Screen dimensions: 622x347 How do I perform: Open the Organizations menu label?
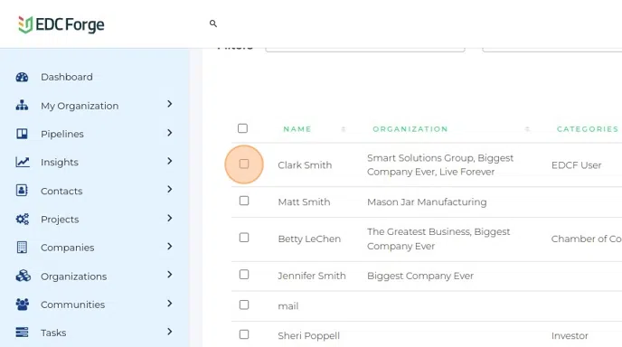click(x=74, y=277)
